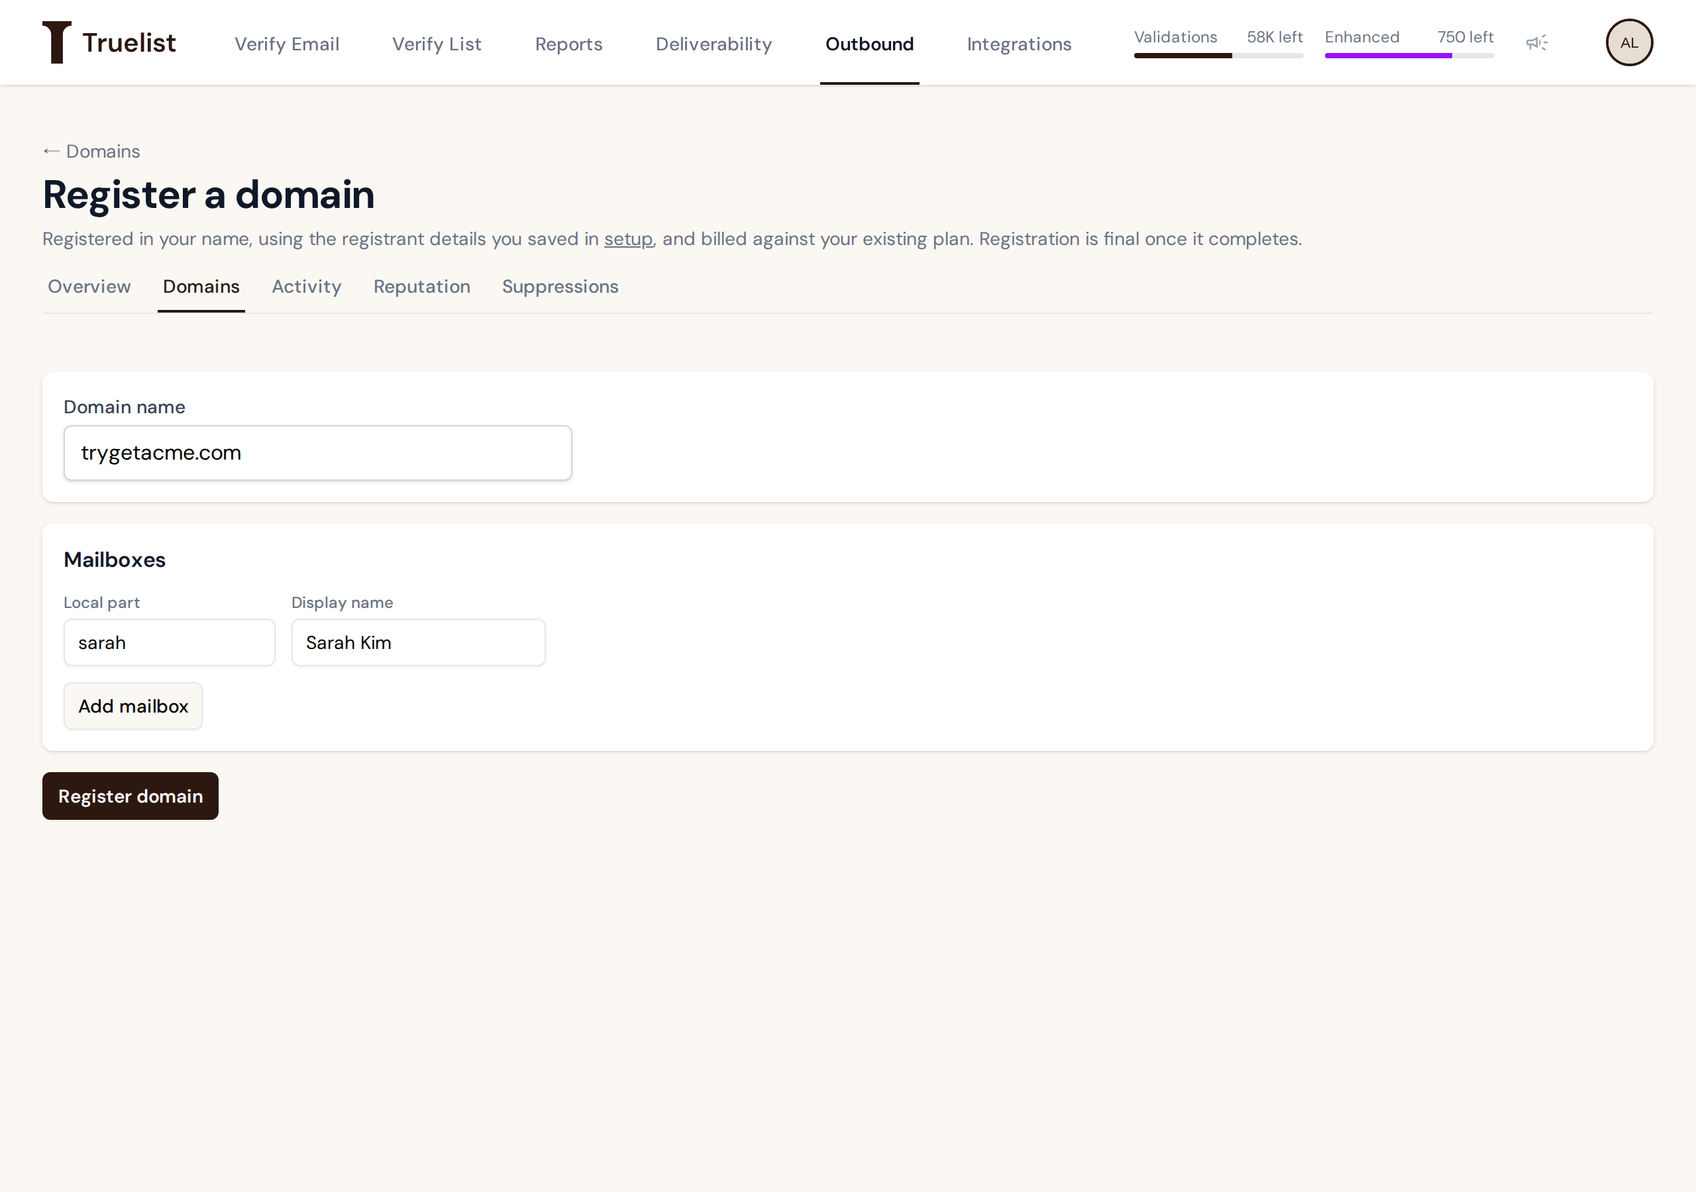Focus the Display name field Sarah Kim
Viewport: 1696px width, 1192px height.
point(418,642)
